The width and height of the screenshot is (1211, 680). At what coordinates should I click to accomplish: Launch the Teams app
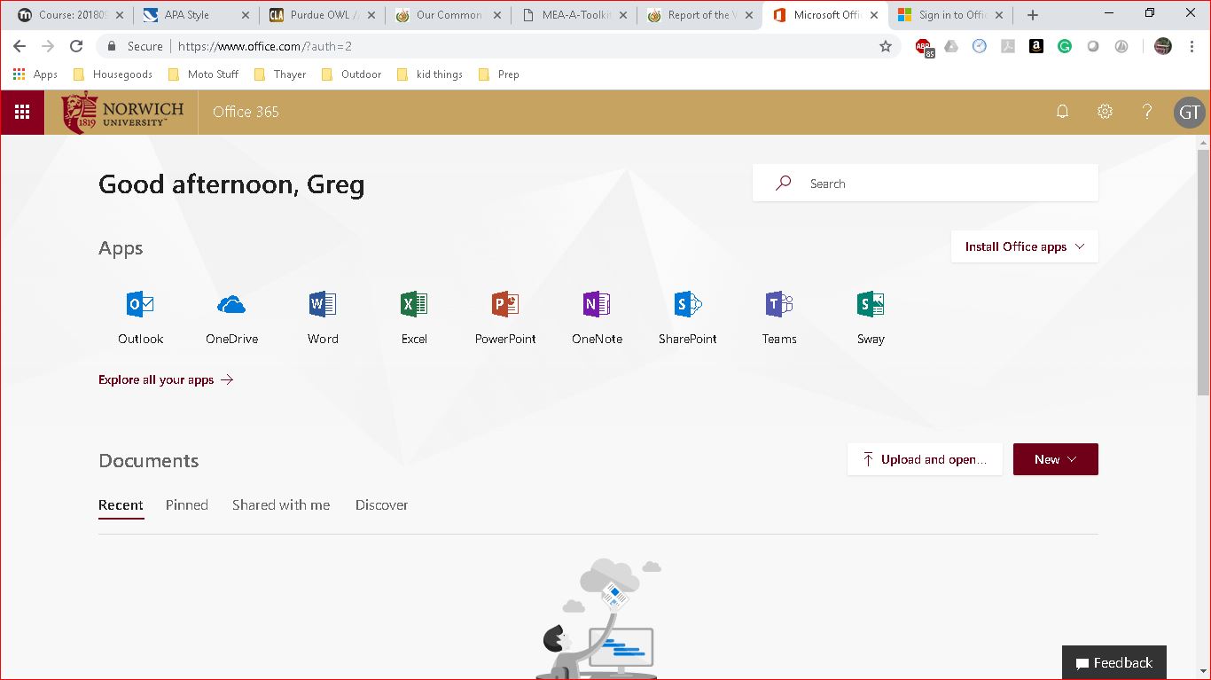coord(779,317)
